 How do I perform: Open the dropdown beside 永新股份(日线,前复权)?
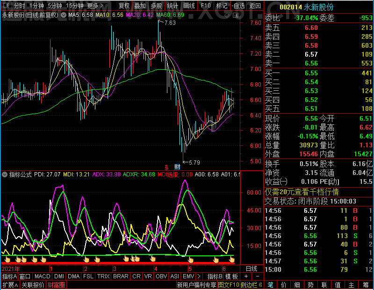click(64, 15)
